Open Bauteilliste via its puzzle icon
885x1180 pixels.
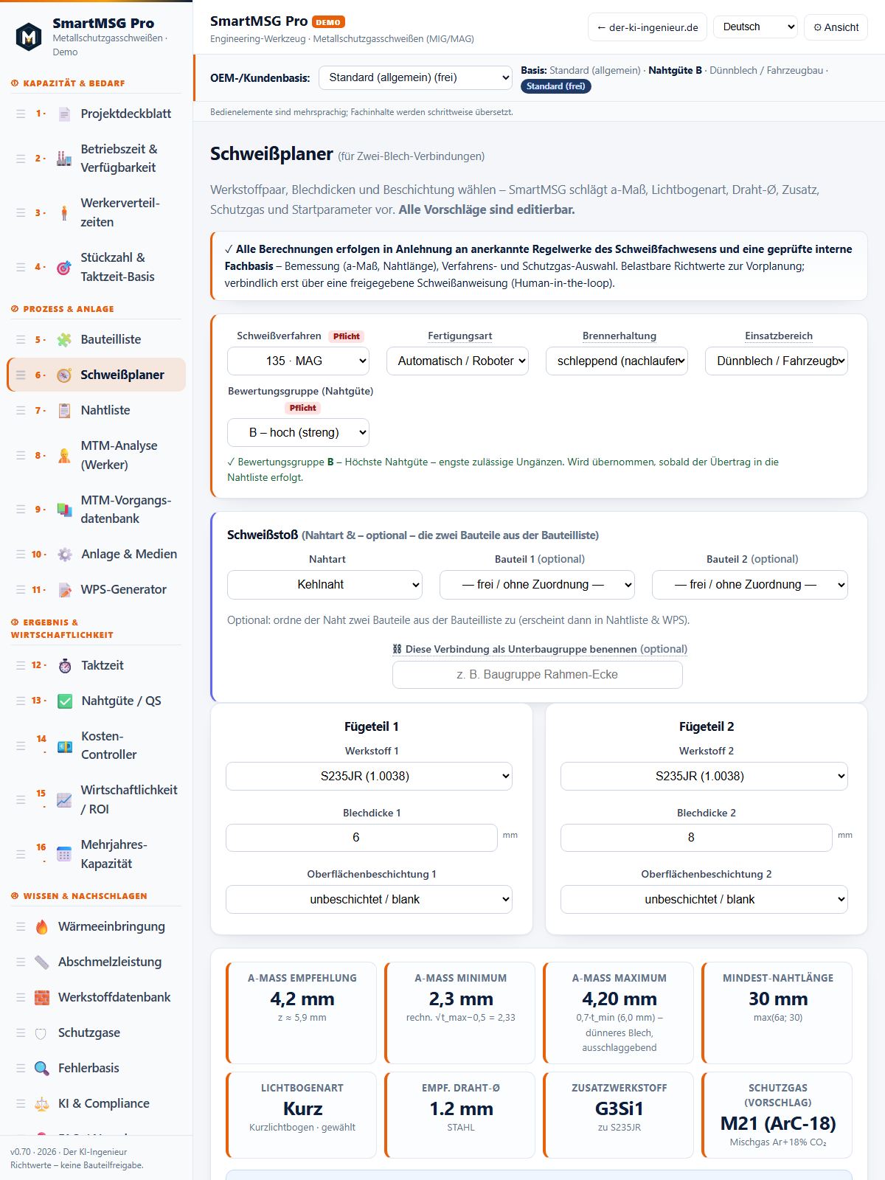point(65,339)
